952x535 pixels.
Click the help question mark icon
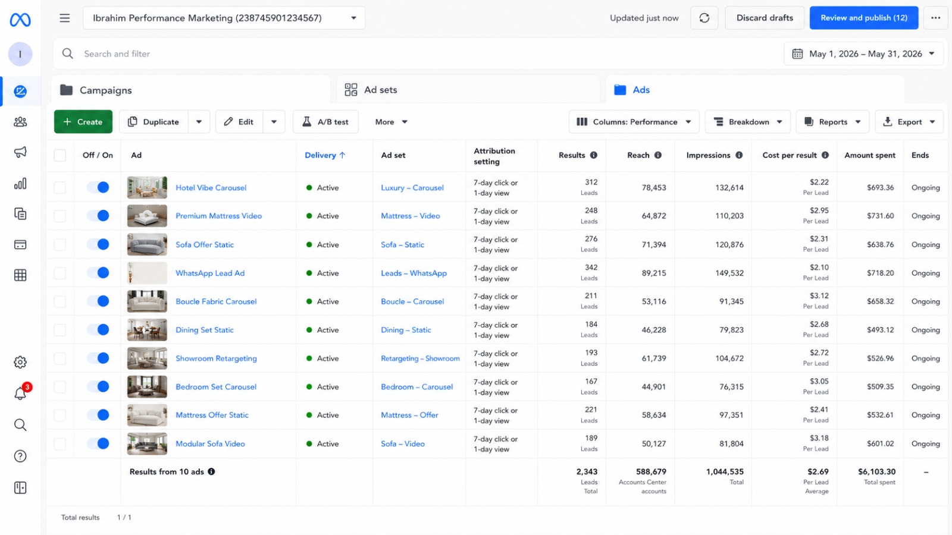(20, 456)
